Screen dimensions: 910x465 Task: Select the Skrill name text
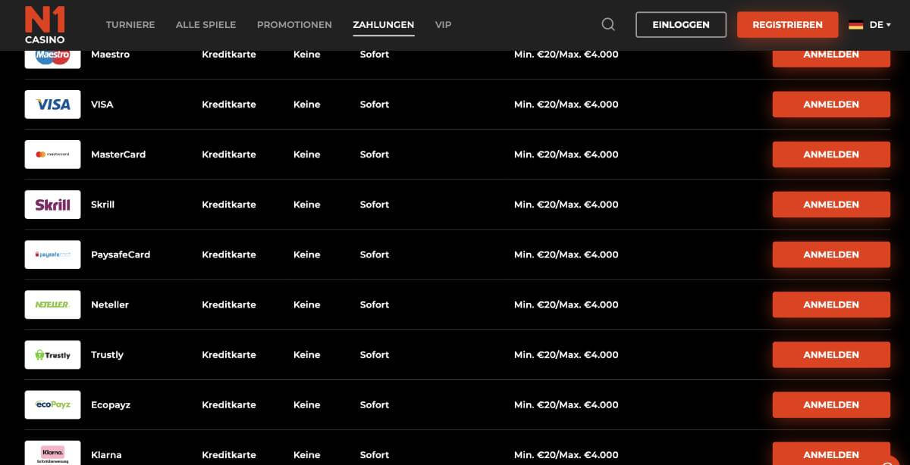(x=102, y=204)
